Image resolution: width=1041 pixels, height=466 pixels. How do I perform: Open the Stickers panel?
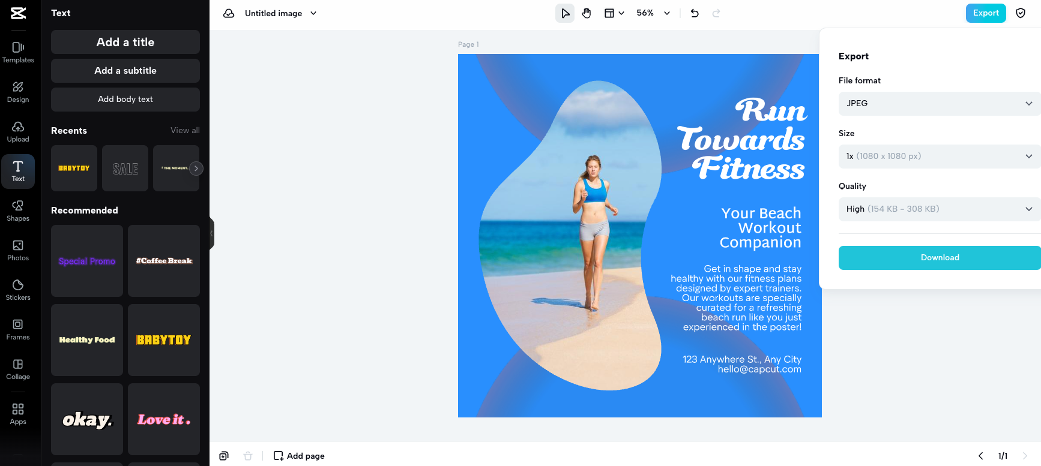(x=18, y=290)
